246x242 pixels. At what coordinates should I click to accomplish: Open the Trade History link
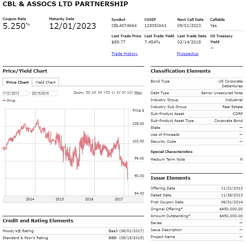point(124,54)
